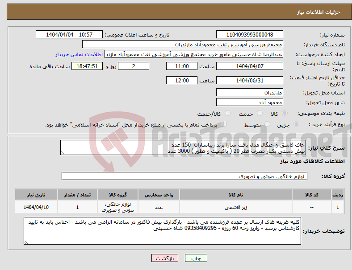The height and width of the screenshot is (270, 352).
Task: Click the request creator name field
Action: pyautogui.click(x=194, y=54)
